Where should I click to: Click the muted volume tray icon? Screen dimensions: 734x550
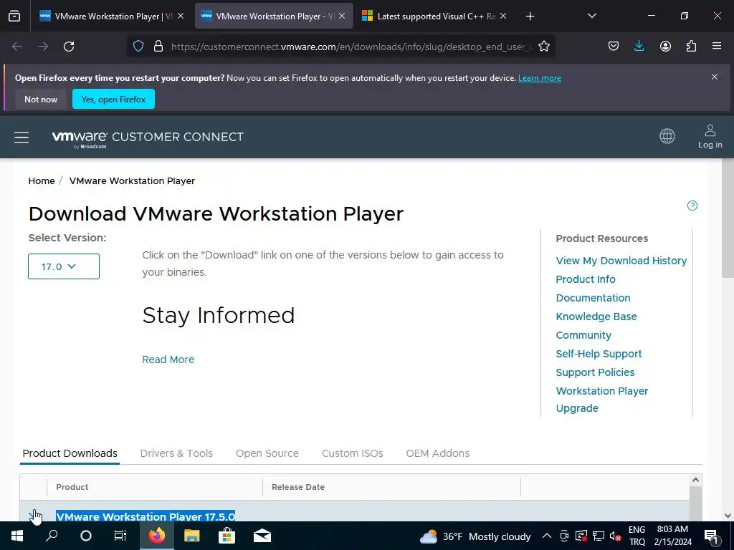click(616, 536)
